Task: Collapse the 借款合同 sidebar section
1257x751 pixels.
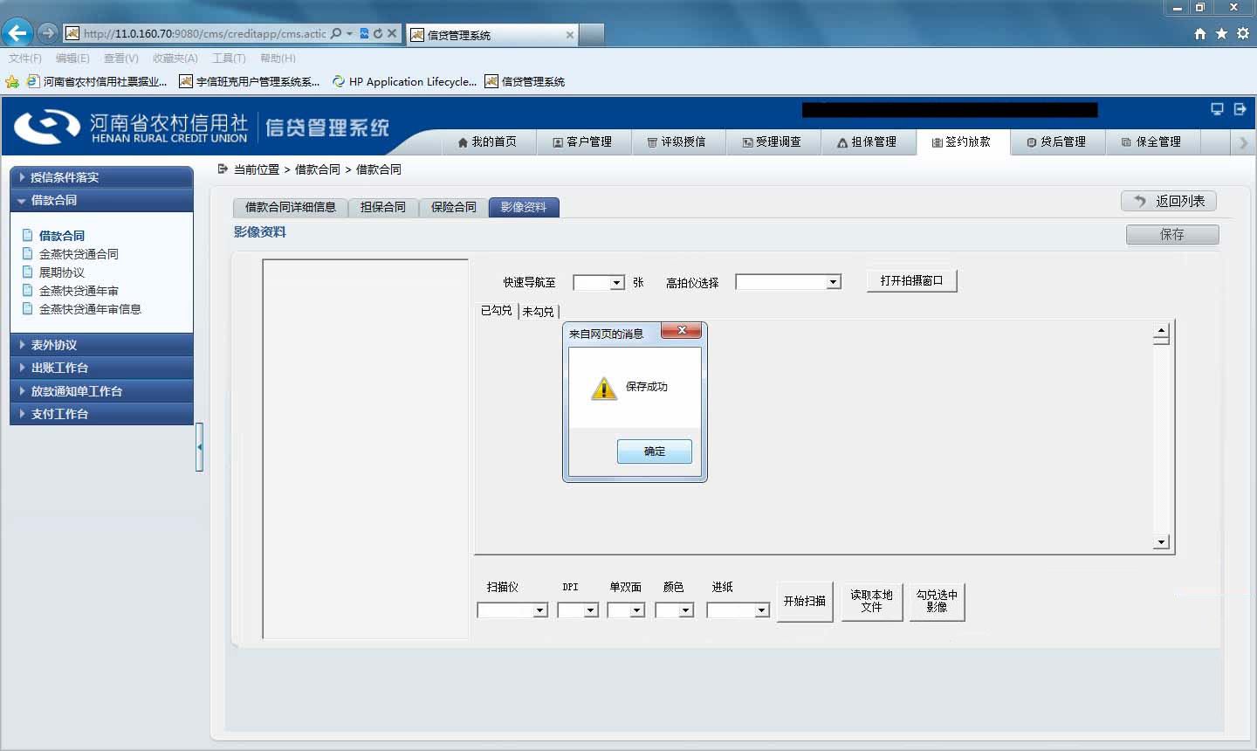Action: pos(101,200)
